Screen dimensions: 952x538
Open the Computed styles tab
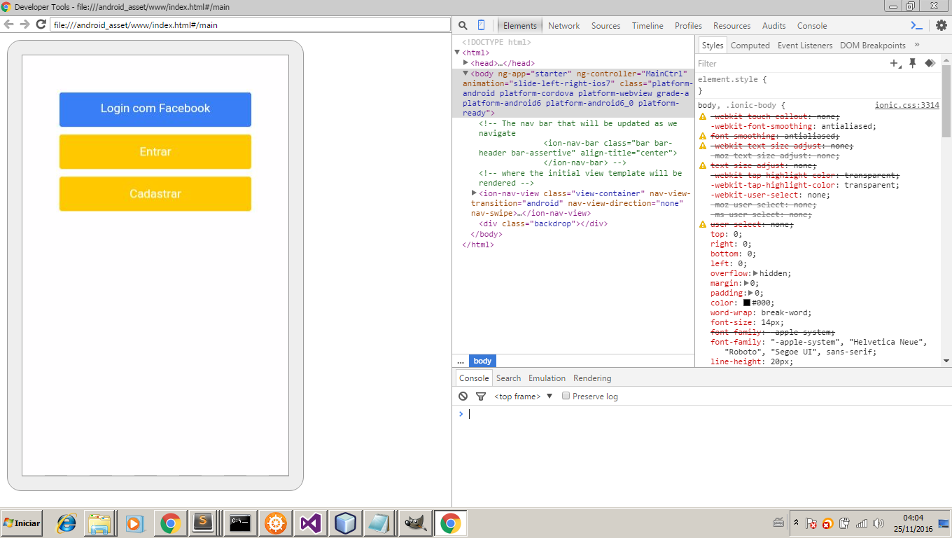coord(750,46)
